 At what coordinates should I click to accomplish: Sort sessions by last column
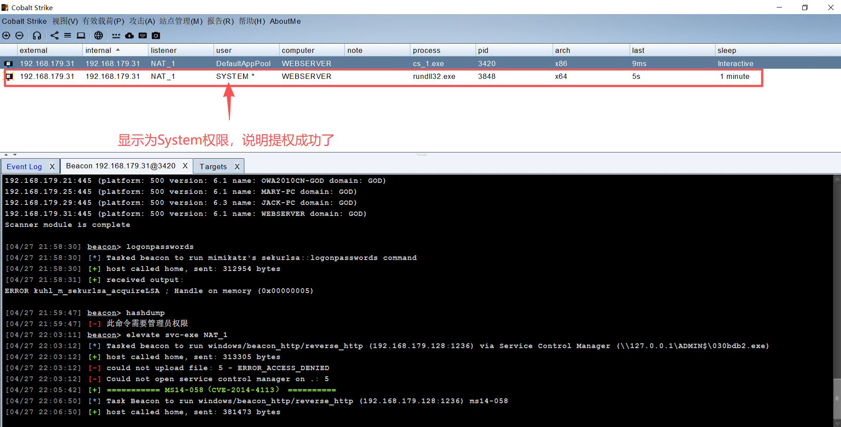coord(672,50)
